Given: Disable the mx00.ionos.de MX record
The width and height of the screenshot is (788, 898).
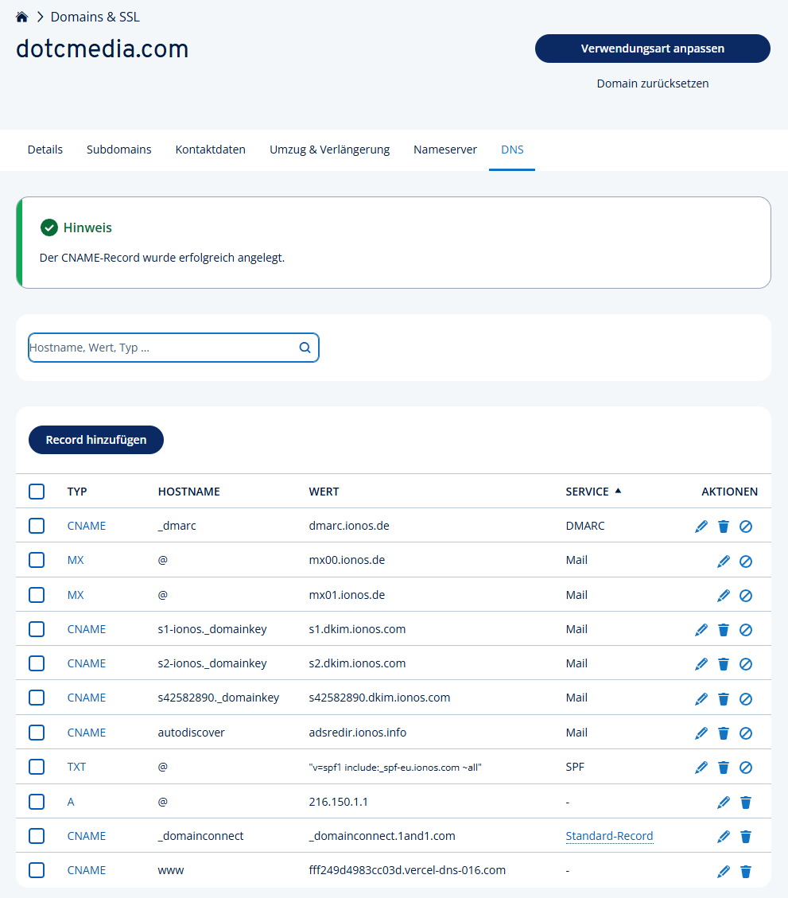Looking at the screenshot, I should pyautogui.click(x=746, y=561).
